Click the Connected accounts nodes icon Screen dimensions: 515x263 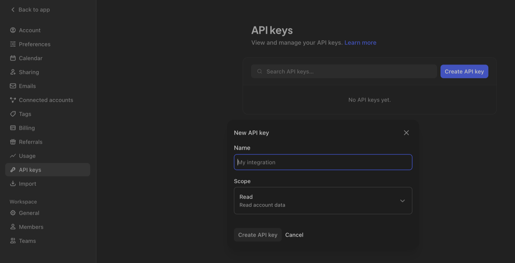coord(13,100)
